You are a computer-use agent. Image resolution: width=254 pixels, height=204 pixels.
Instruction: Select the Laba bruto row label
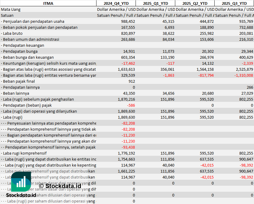point(13,34)
